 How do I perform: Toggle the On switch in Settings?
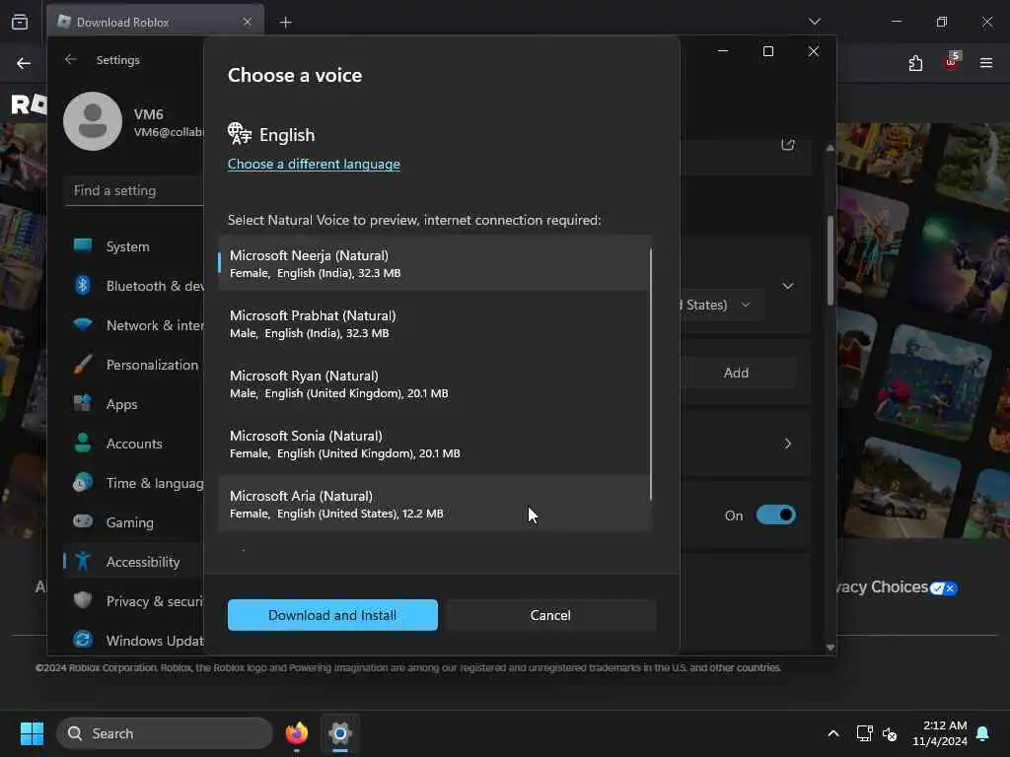pyautogui.click(x=775, y=515)
